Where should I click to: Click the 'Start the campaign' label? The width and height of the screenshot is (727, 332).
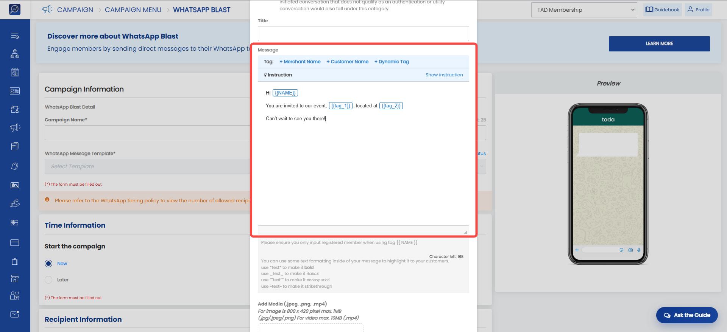pos(75,247)
